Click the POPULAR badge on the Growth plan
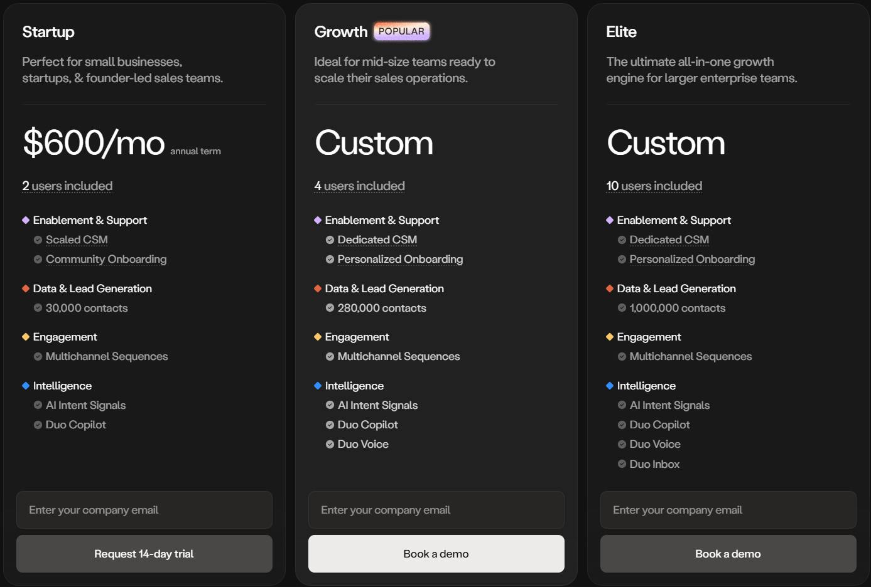Screen dimensions: 871x587 point(402,31)
